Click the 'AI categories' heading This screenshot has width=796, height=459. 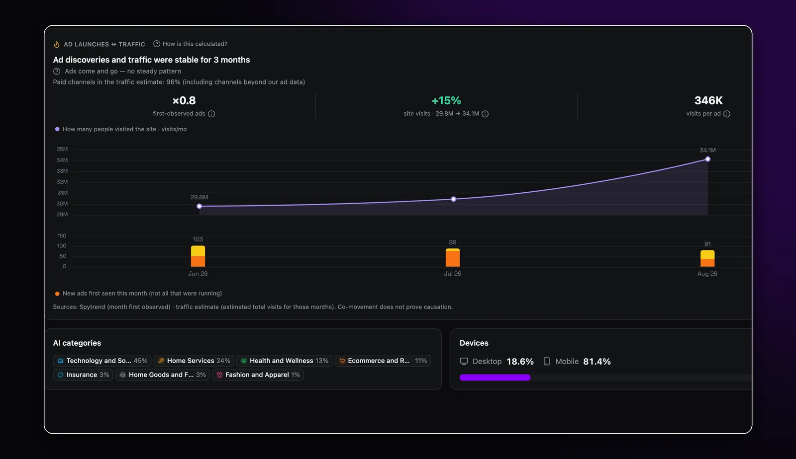pos(77,343)
